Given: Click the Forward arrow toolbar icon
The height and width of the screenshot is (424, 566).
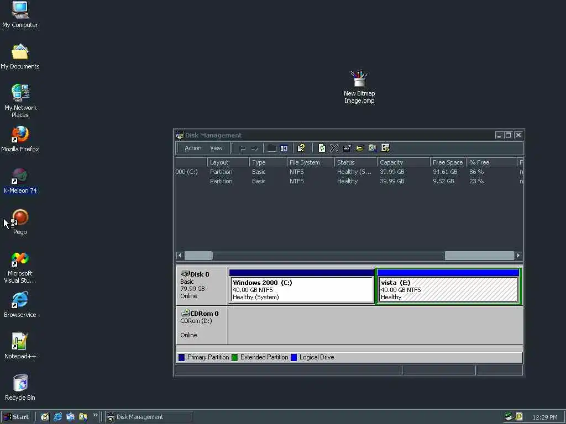Looking at the screenshot, I should tap(254, 148).
